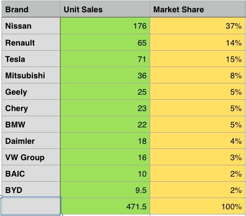Click the Chery brand cell
Image resolution: width=246 pixels, height=216 pixels.
pyautogui.click(x=31, y=108)
